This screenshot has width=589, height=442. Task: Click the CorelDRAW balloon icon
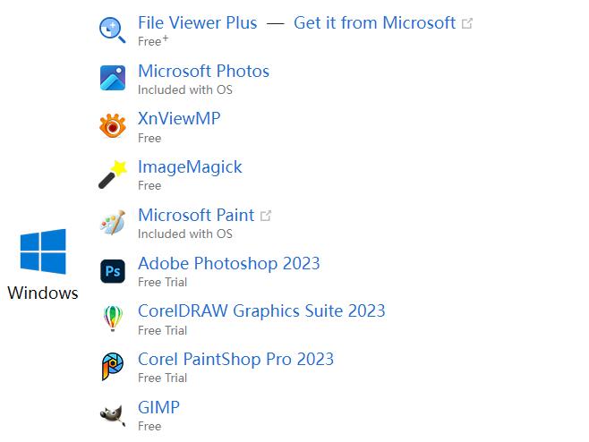click(113, 319)
